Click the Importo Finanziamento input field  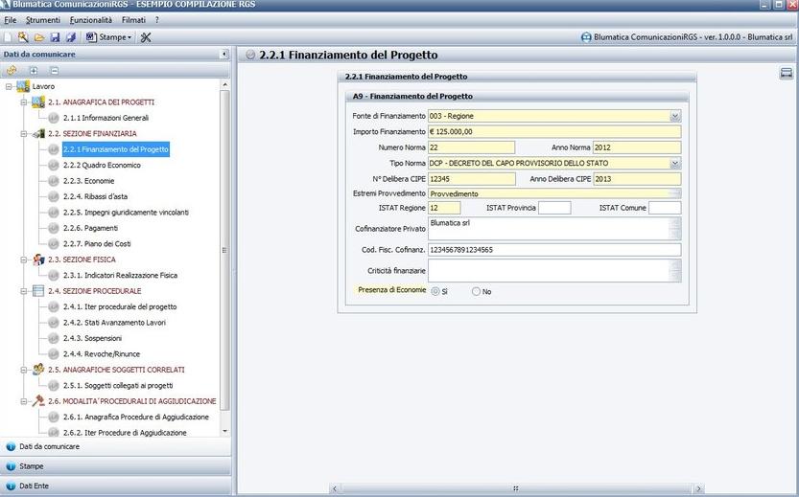[553, 132]
